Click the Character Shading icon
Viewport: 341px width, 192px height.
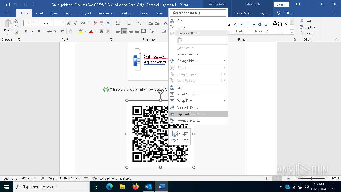pyautogui.click(x=102, y=31)
